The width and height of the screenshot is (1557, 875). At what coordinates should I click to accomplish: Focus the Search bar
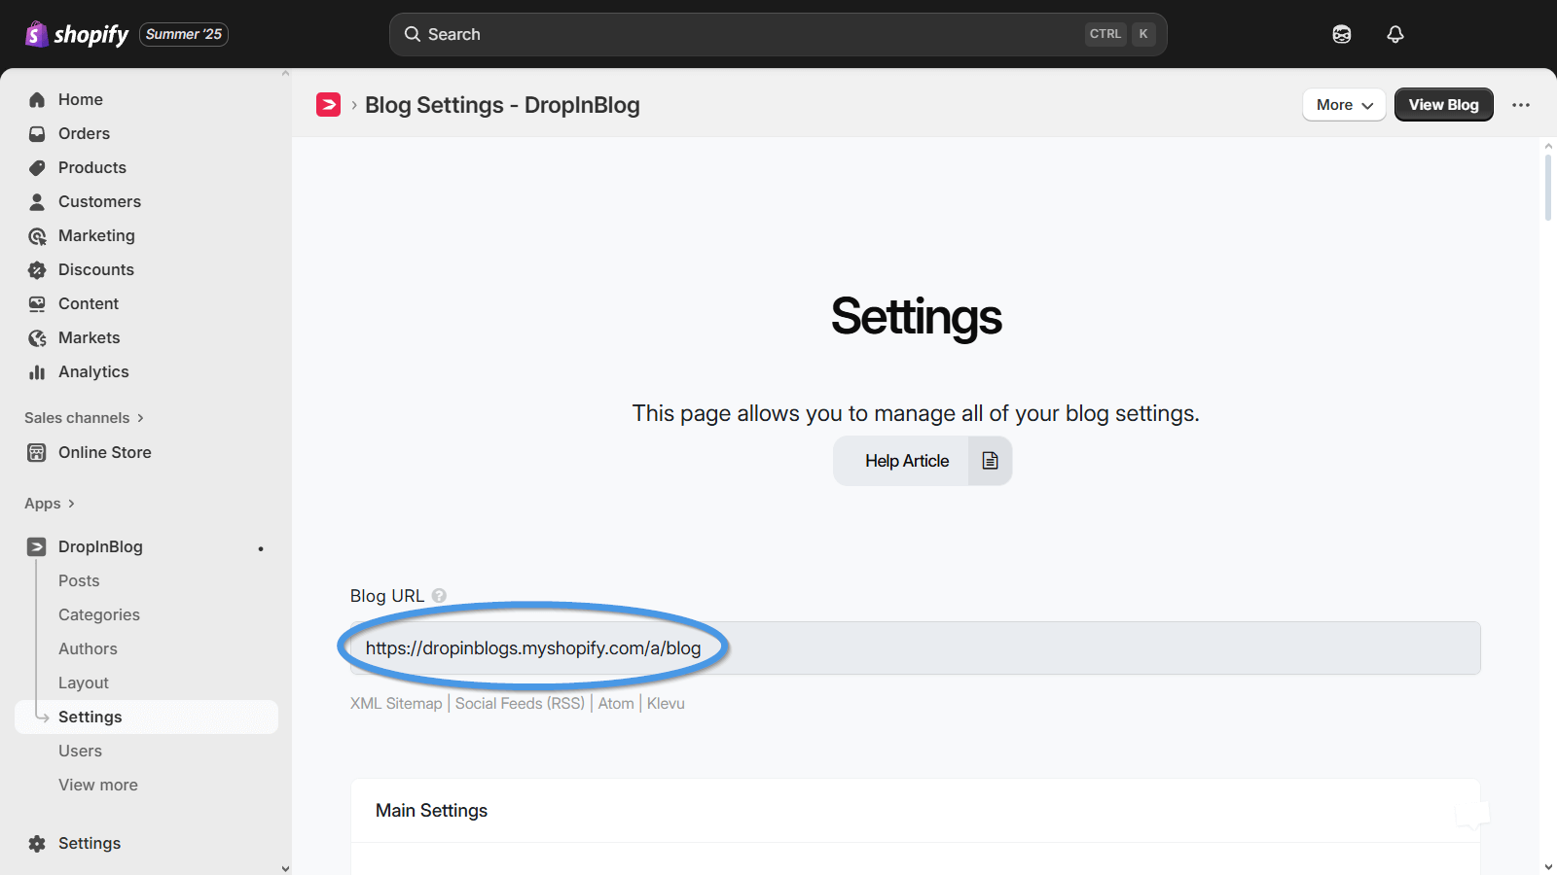(778, 34)
